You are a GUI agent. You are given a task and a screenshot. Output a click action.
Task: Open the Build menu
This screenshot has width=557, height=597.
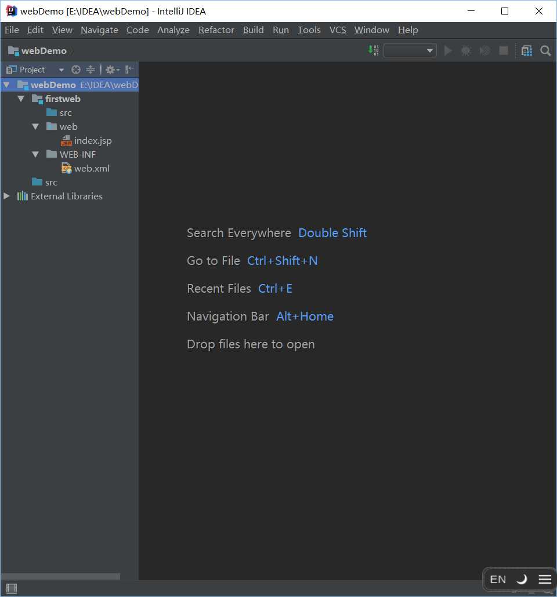coord(254,30)
